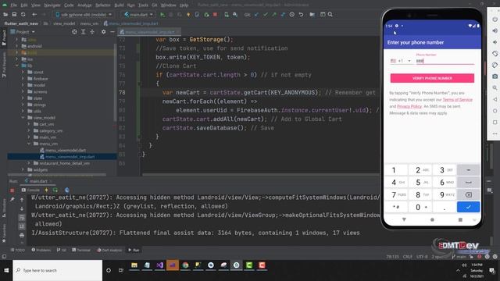Open the main.dart run configuration dropdown
The width and height of the screenshot is (500, 281).
[x=138, y=15]
